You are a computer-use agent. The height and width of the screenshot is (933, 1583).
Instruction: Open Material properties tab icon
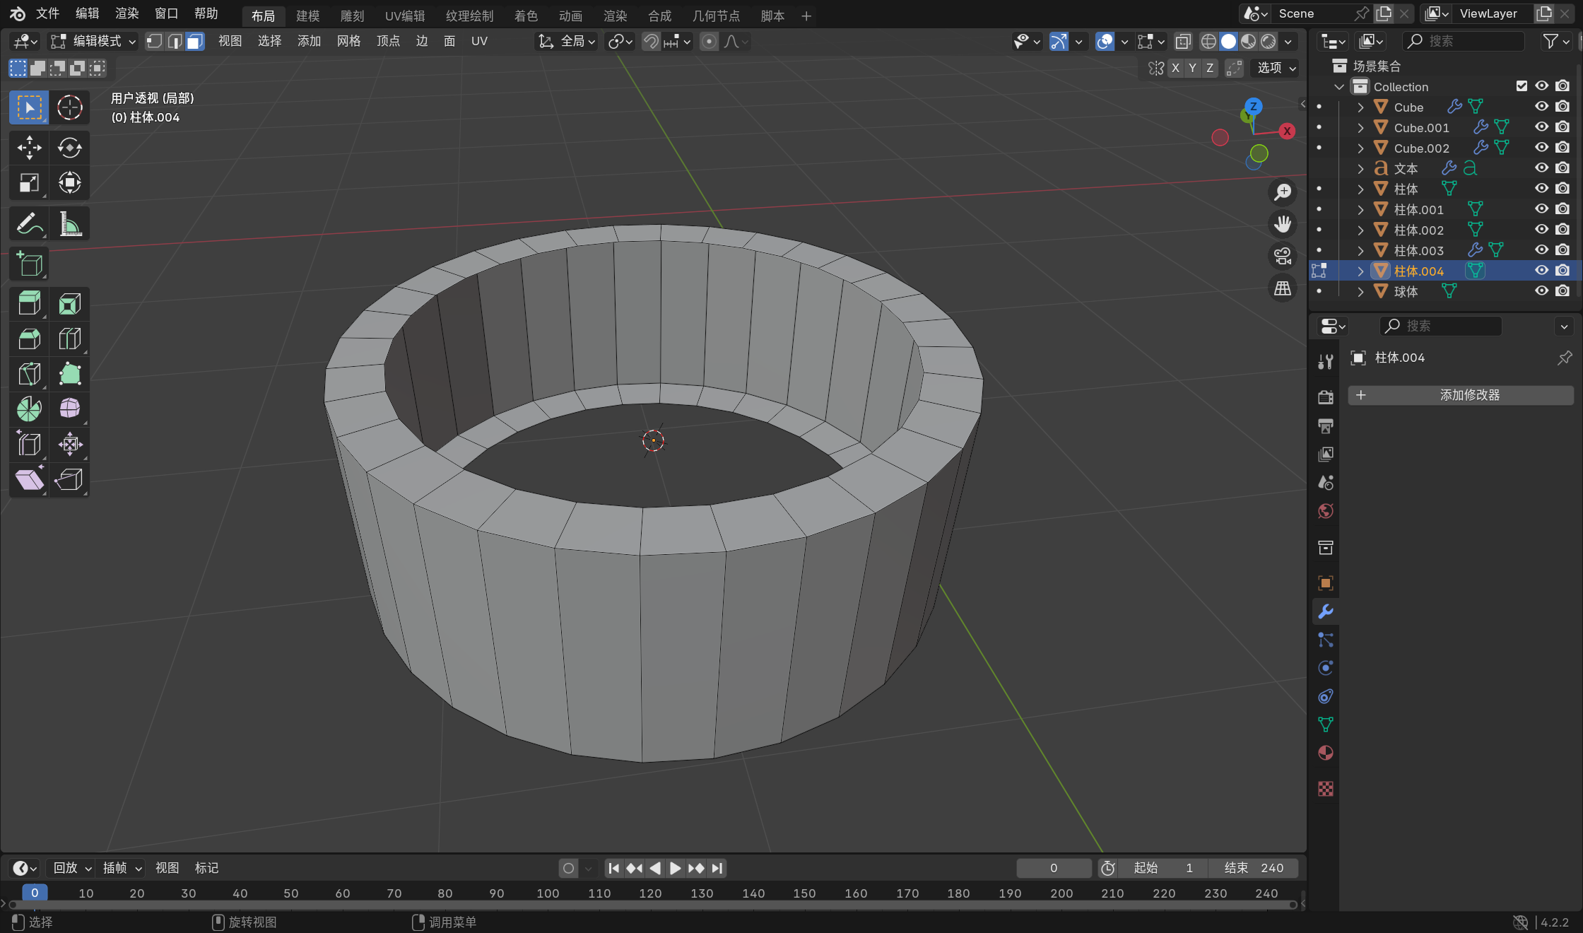(1326, 753)
